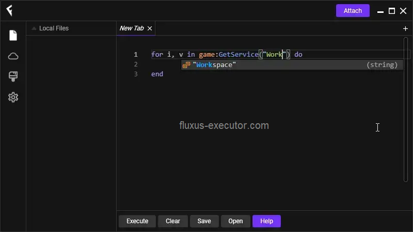Screen dimensions: 413x232
Task: Open a script file
Action: [x=235, y=221]
